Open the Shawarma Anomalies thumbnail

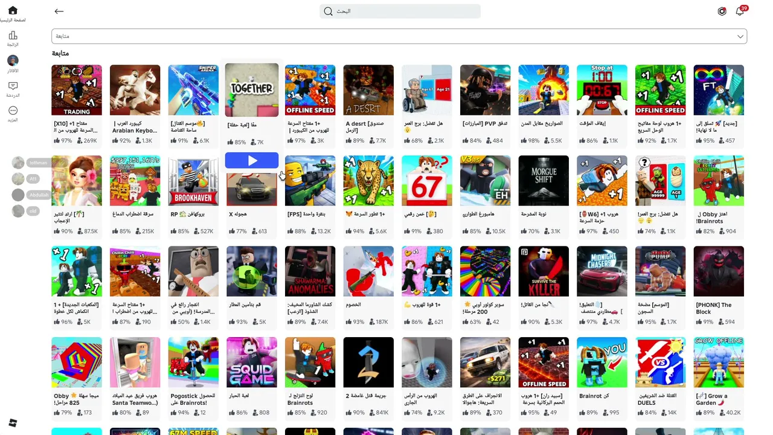coord(310,271)
